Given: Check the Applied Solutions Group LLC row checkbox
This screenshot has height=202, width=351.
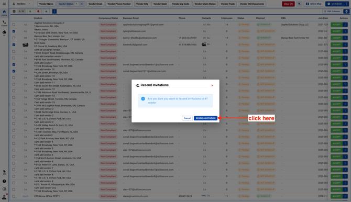Looking at the screenshot, I should [x=14, y=25].
